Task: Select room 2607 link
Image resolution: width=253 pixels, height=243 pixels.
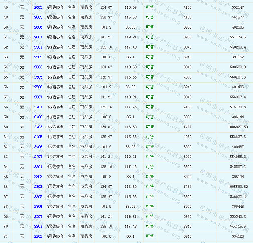Action: 38,37
